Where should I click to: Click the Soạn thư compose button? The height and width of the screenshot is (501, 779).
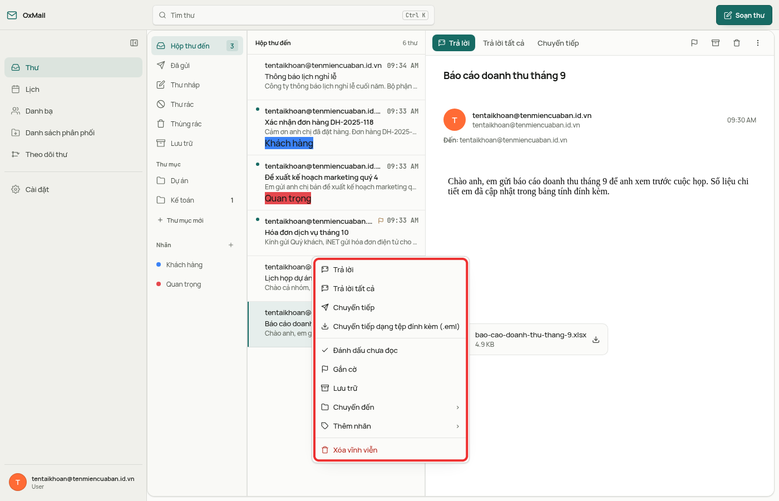[744, 15]
